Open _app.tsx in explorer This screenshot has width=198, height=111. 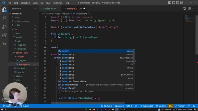pyautogui.click(x=22, y=45)
